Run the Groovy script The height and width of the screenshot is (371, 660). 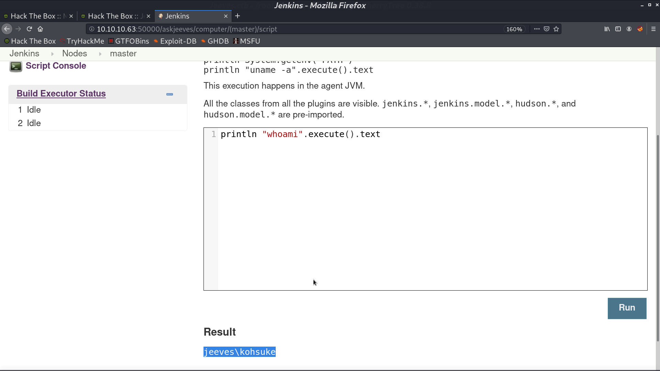(627, 308)
